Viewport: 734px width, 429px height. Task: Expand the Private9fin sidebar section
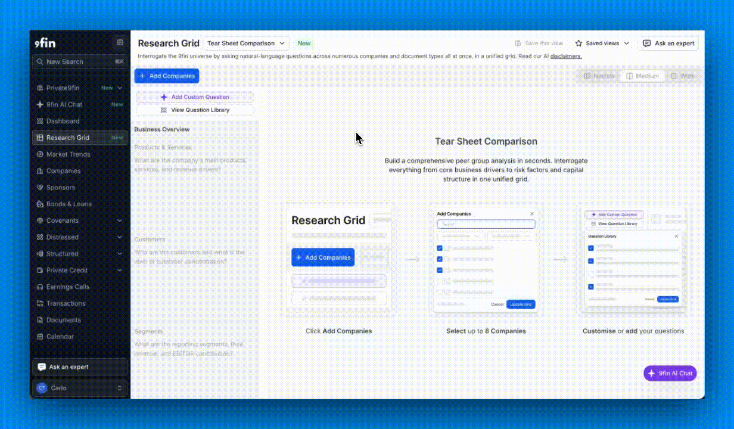[x=80, y=88]
